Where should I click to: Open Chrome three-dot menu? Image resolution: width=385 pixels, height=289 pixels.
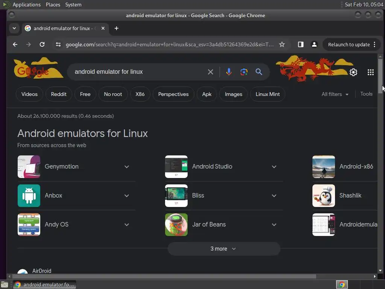(374, 44)
